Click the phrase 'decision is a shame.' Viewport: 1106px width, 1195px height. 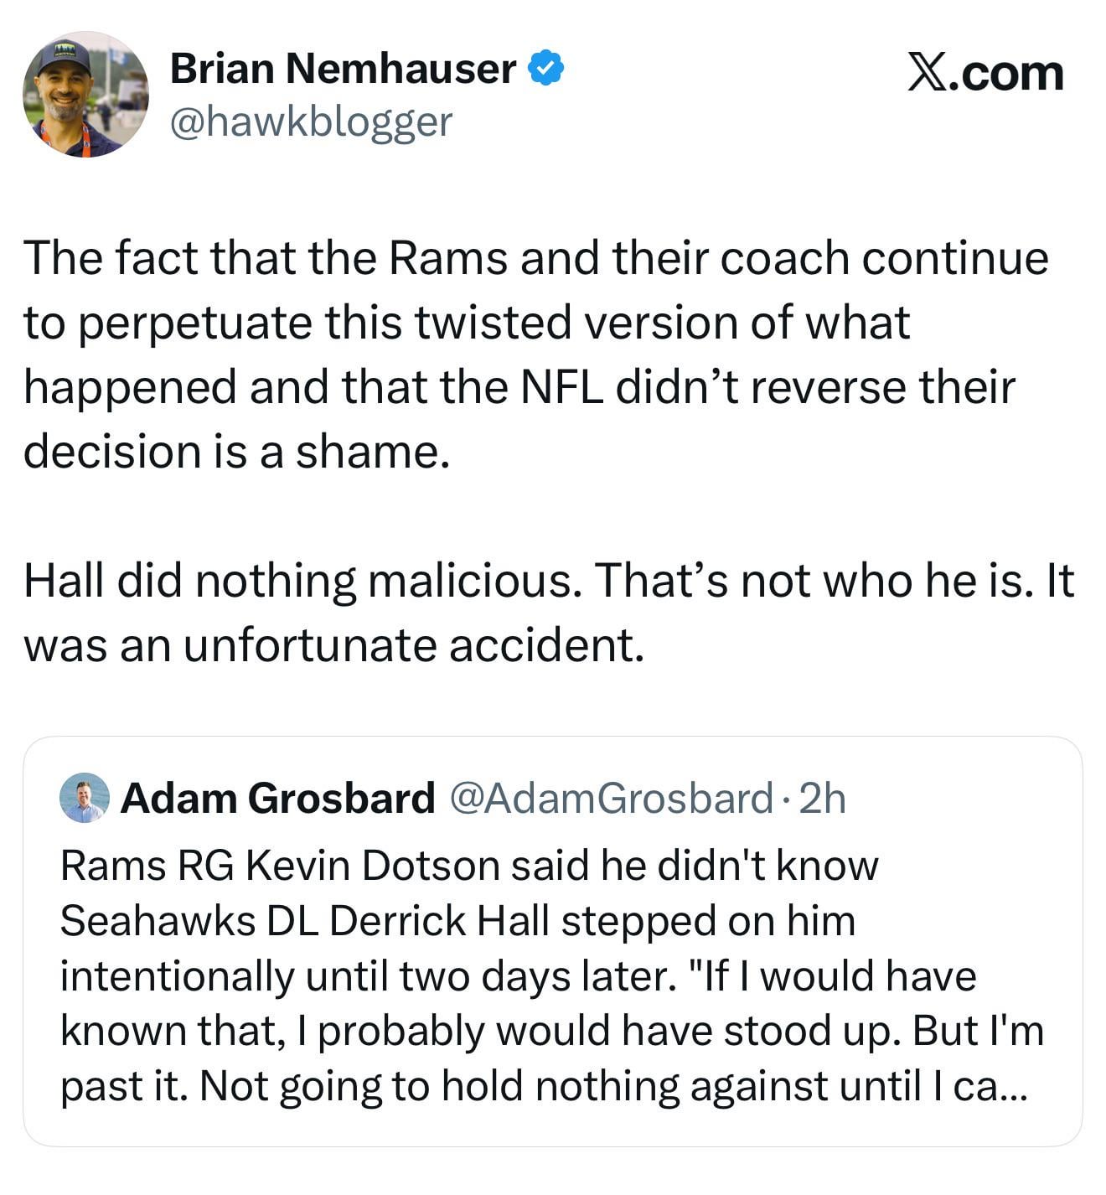(x=236, y=452)
